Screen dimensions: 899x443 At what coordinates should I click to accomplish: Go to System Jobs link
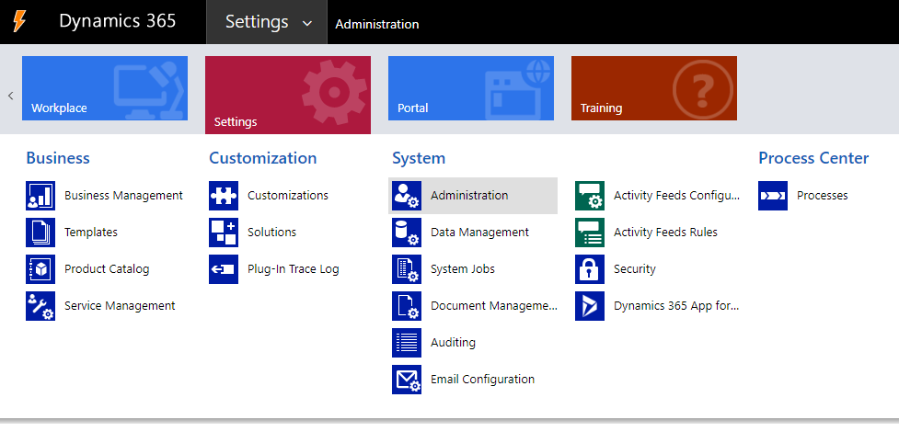click(x=463, y=269)
